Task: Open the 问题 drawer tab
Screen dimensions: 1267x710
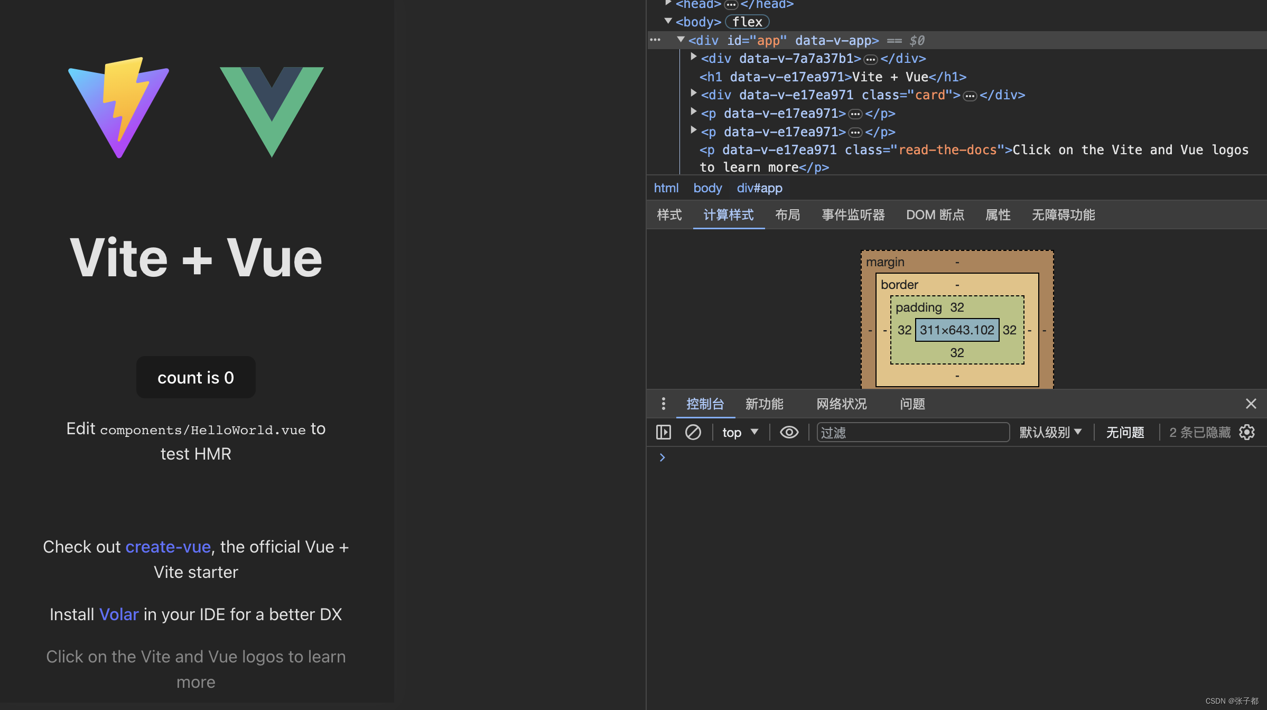Action: click(x=912, y=404)
